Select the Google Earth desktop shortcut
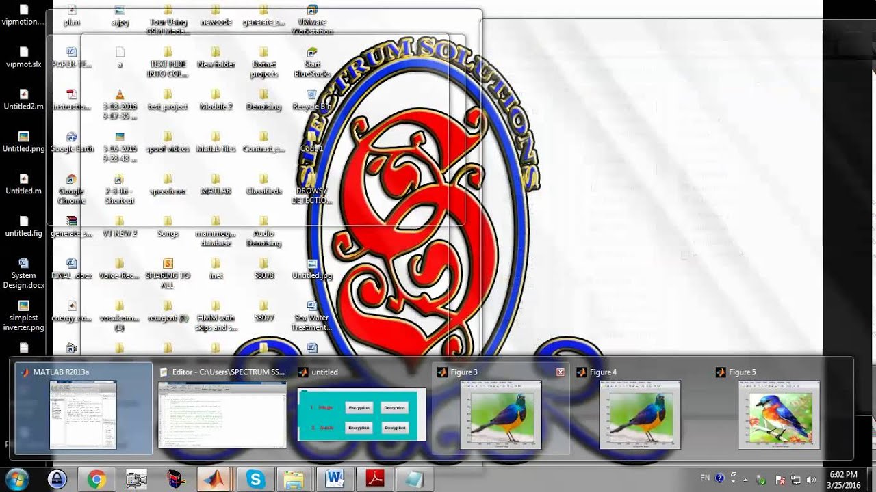This screenshot has width=876, height=492. tap(72, 141)
